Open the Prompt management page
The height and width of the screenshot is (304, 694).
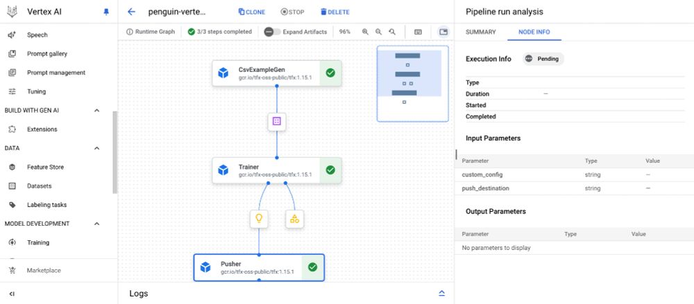coord(56,73)
